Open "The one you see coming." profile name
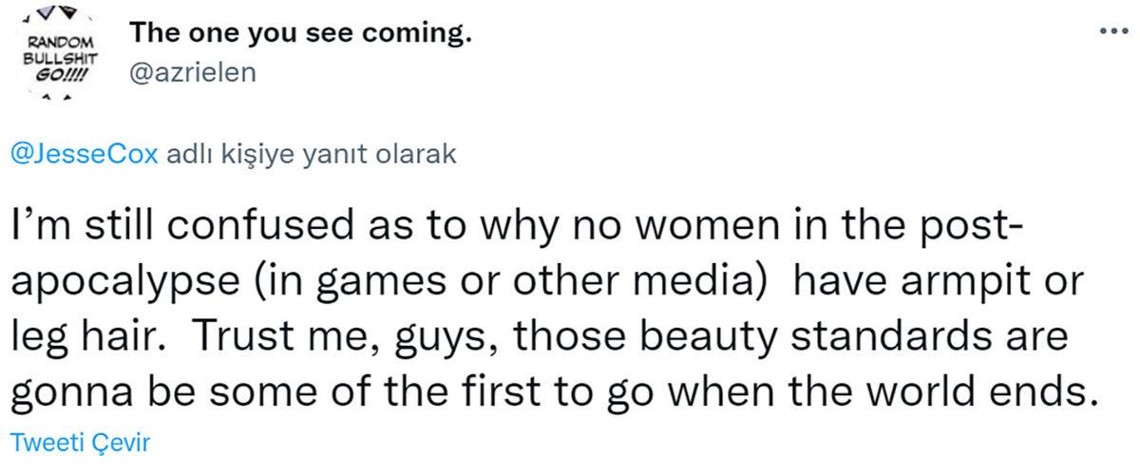1140x475 pixels. pos(300,33)
